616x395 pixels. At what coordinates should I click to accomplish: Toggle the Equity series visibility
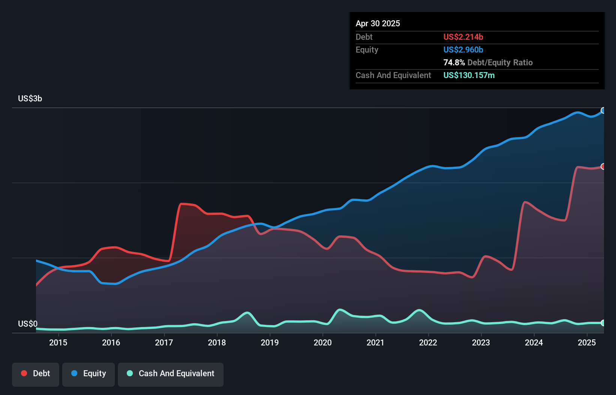tap(89, 374)
